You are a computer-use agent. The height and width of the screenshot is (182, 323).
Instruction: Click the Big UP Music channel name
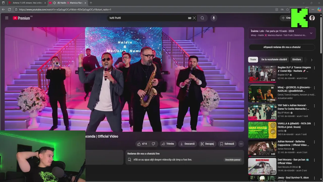pos(284,113)
